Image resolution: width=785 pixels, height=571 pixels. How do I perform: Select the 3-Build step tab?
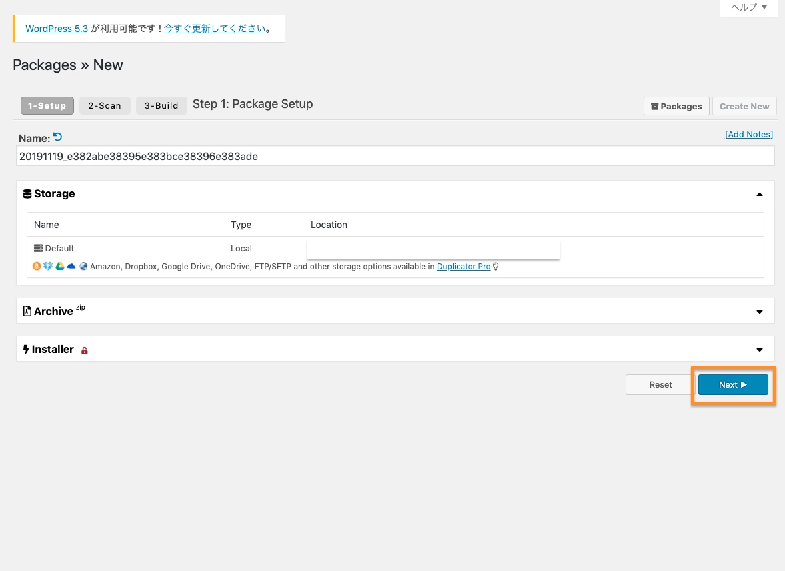pyautogui.click(x=161, y=105)
